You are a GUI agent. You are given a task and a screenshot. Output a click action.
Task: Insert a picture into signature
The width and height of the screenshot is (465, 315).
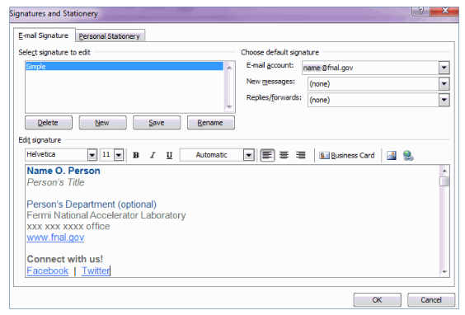pyautogui.click(x=392, y=155)
